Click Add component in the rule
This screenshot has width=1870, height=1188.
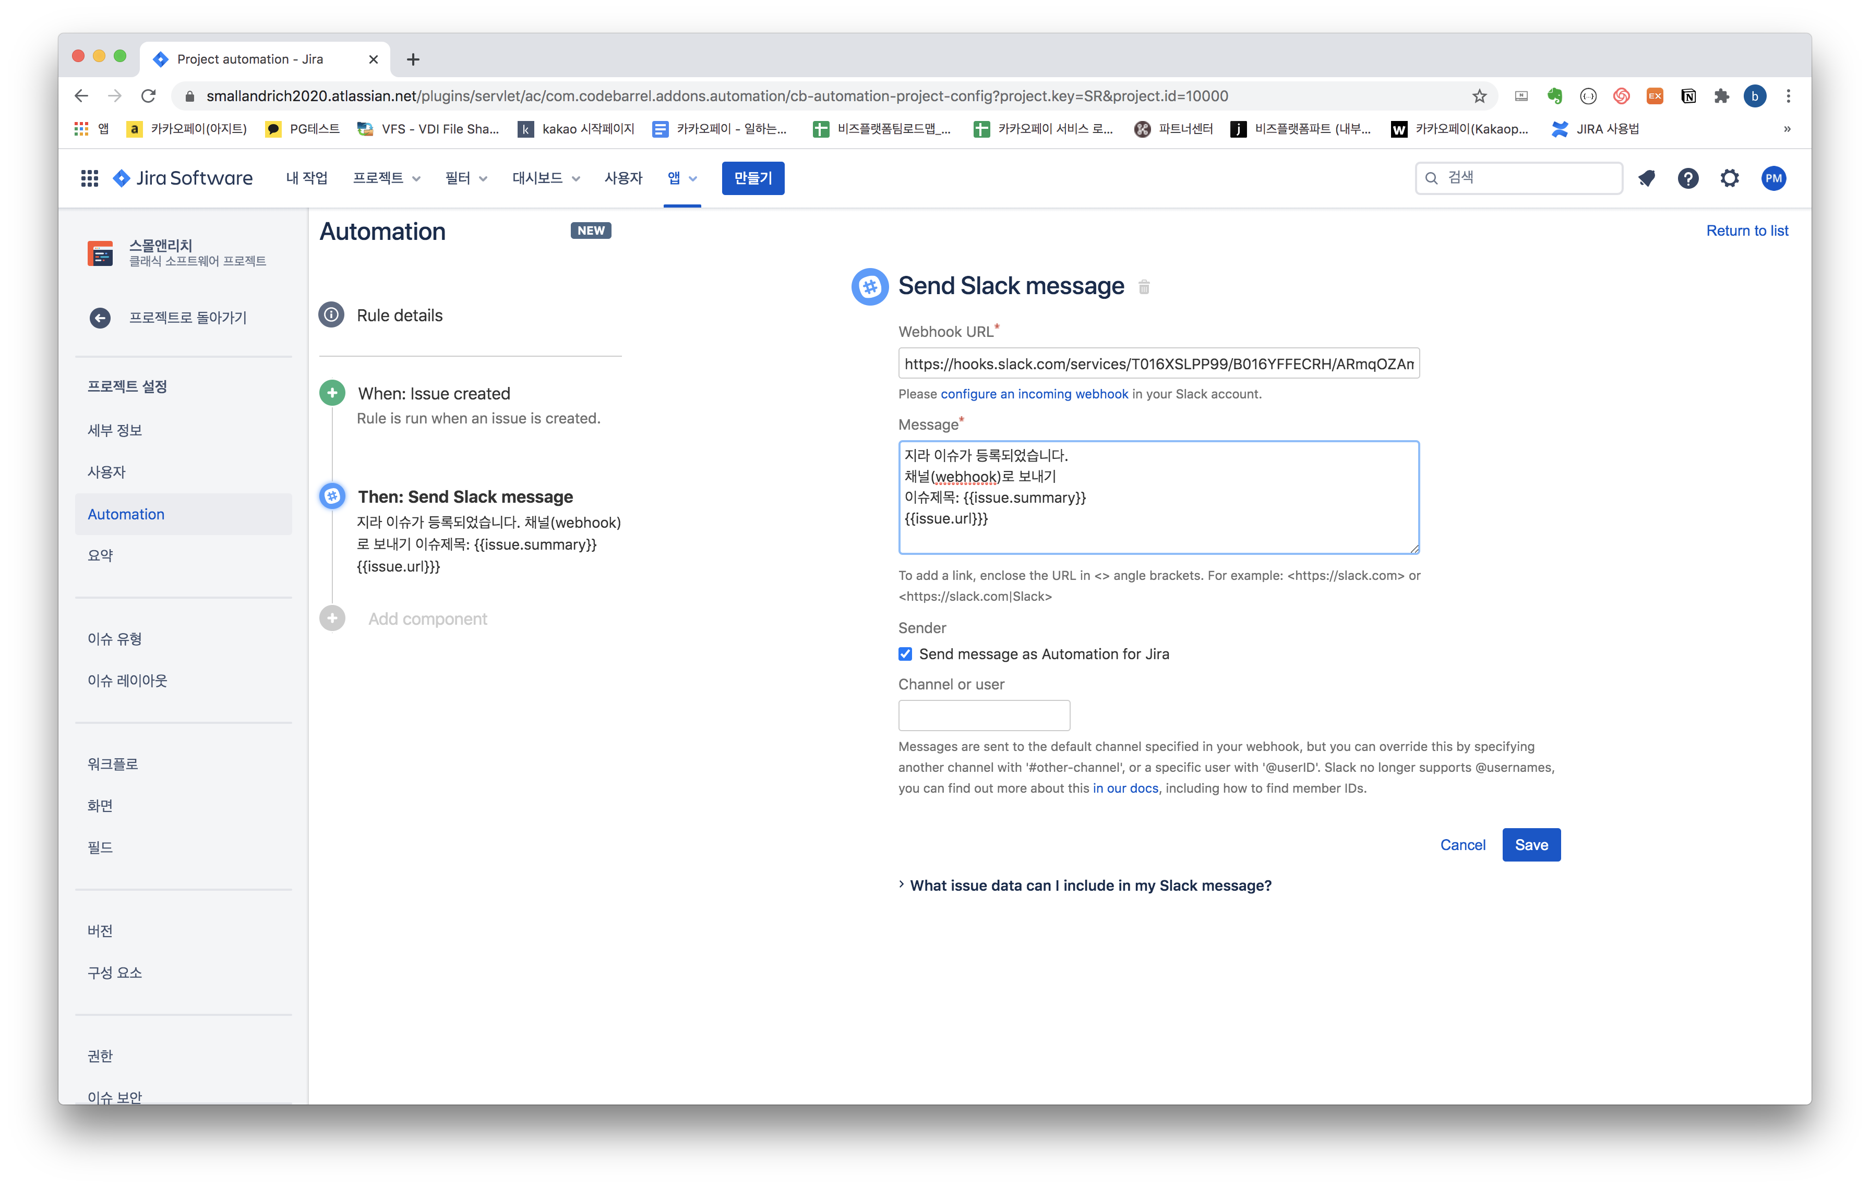[427, 619]
